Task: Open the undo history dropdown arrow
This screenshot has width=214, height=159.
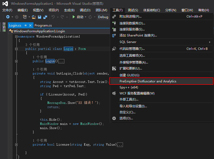Action: click(58, 17)
